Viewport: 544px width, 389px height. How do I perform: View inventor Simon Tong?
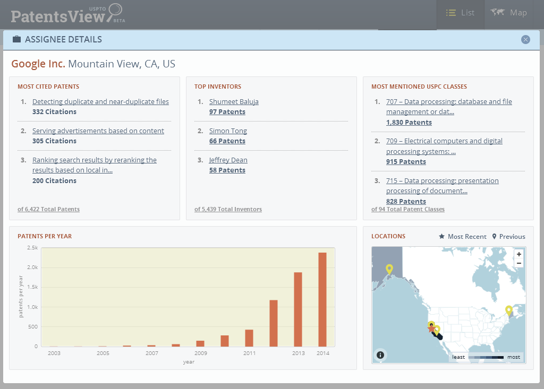pyautogui.click(x=228, y=131)
